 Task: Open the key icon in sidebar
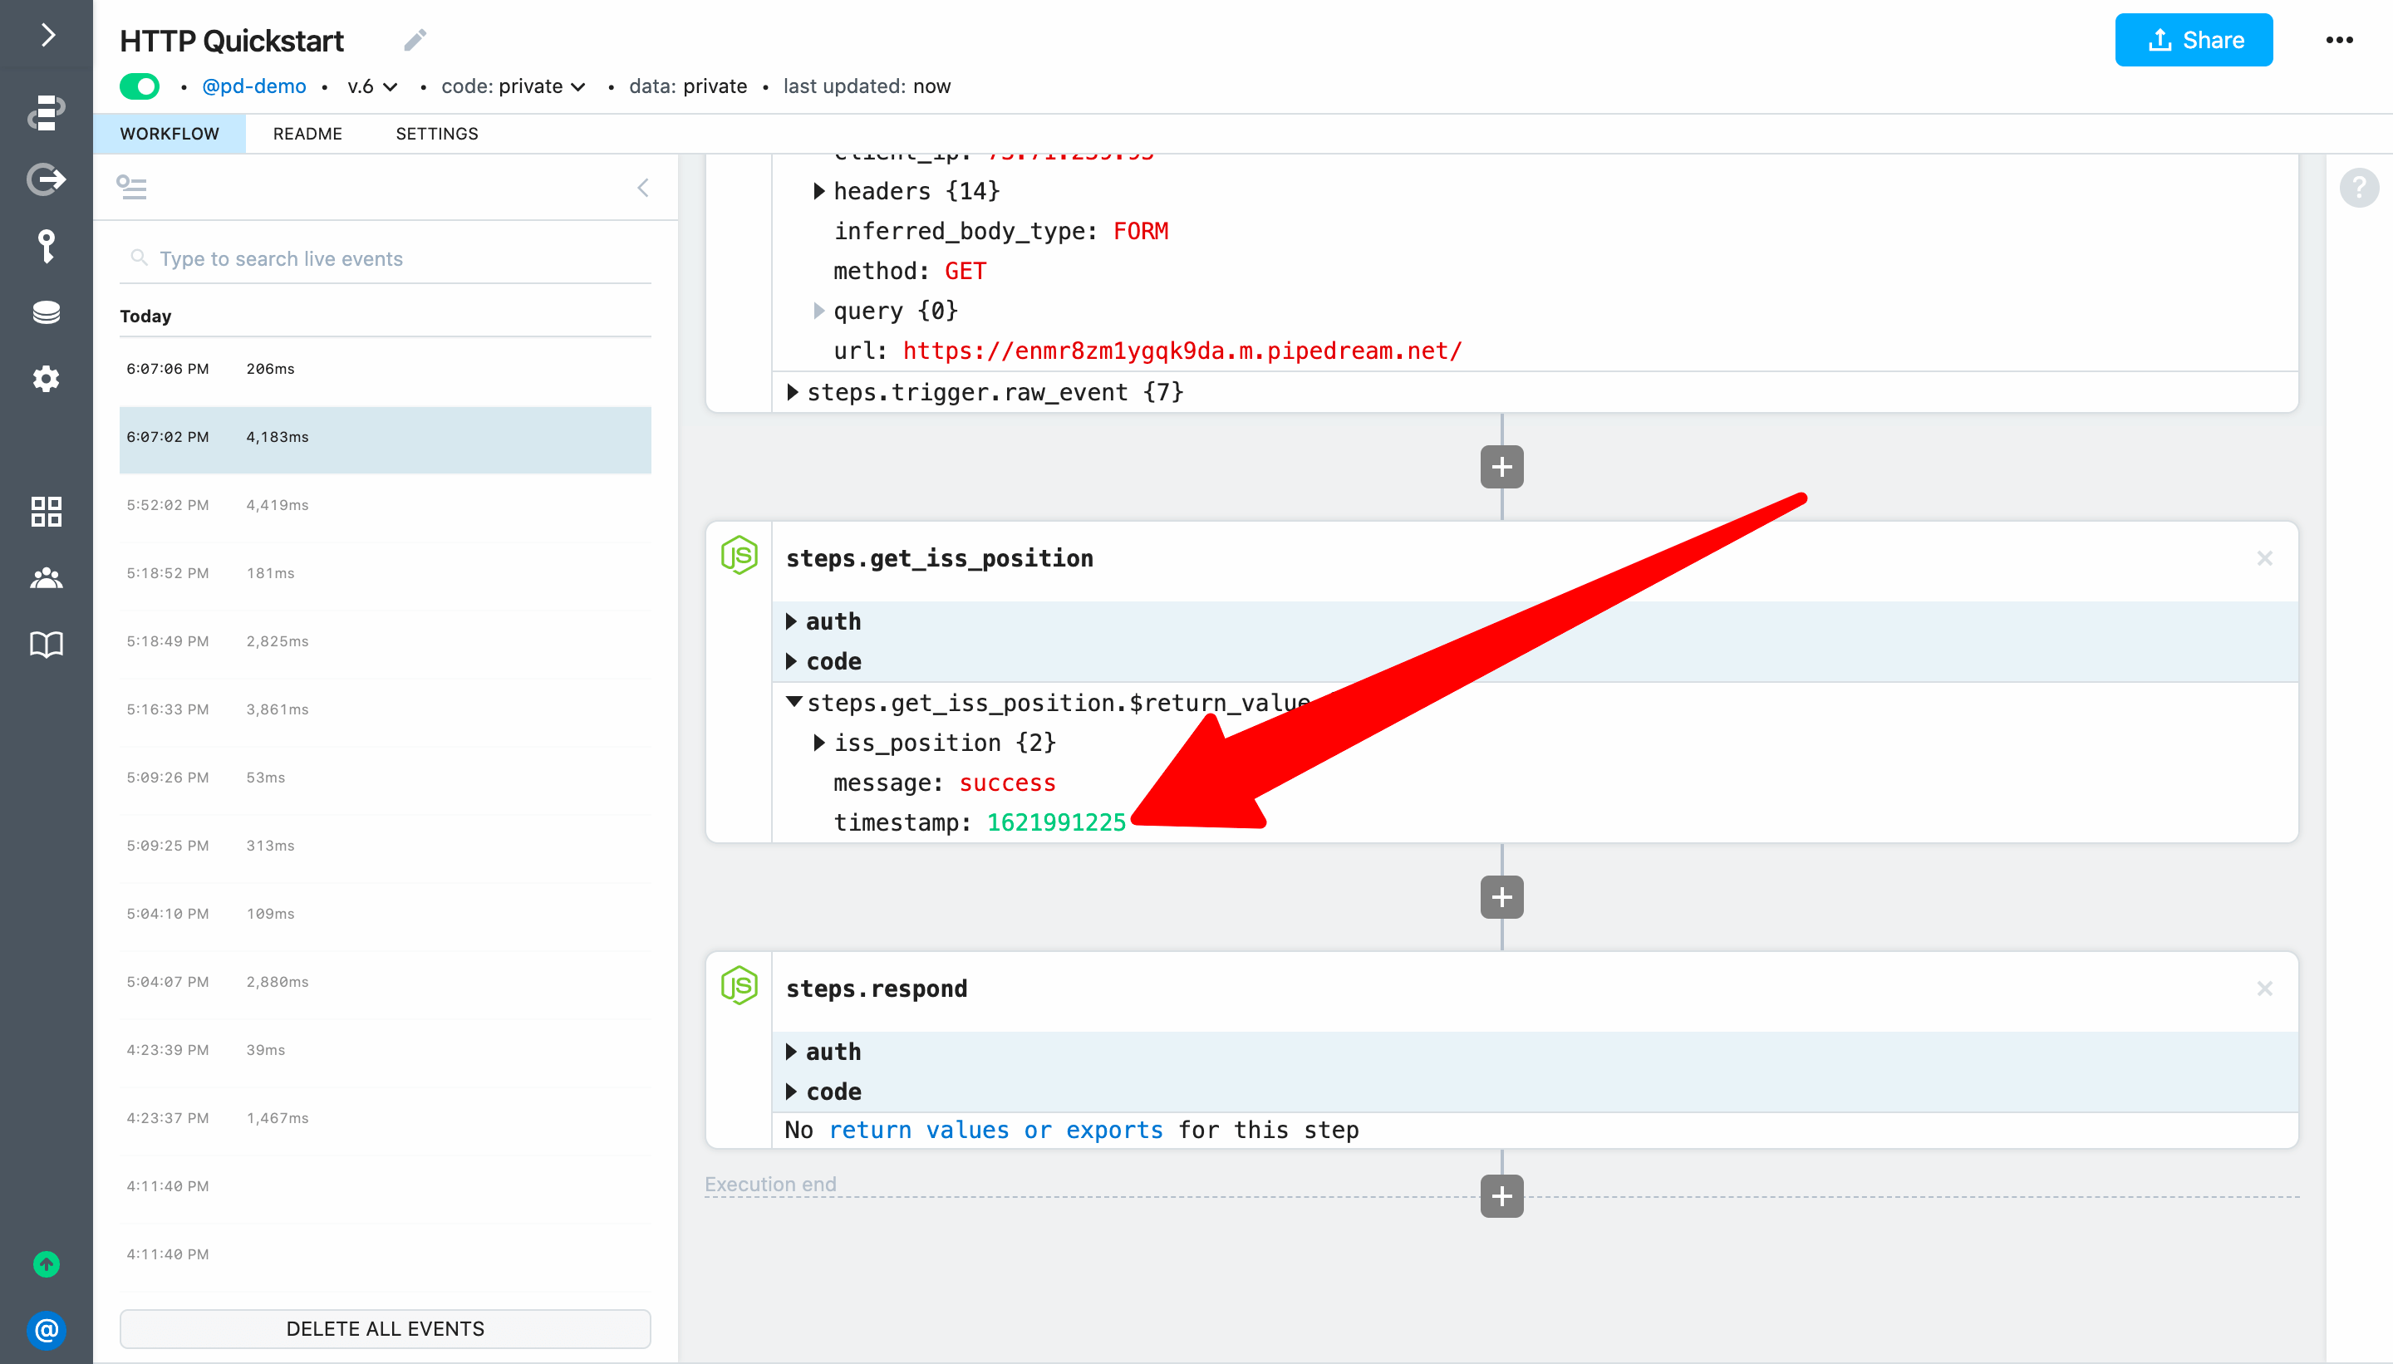click(x=46, y=245)
